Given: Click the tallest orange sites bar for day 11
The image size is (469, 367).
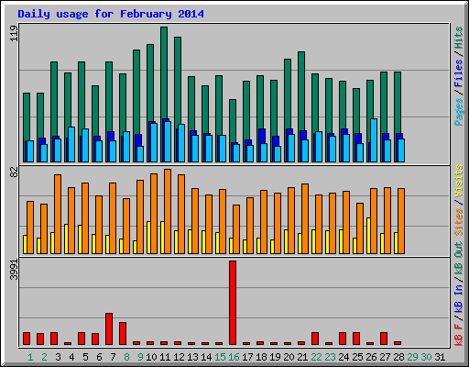Looking at the screenshot, I should (x=168, y=211).
